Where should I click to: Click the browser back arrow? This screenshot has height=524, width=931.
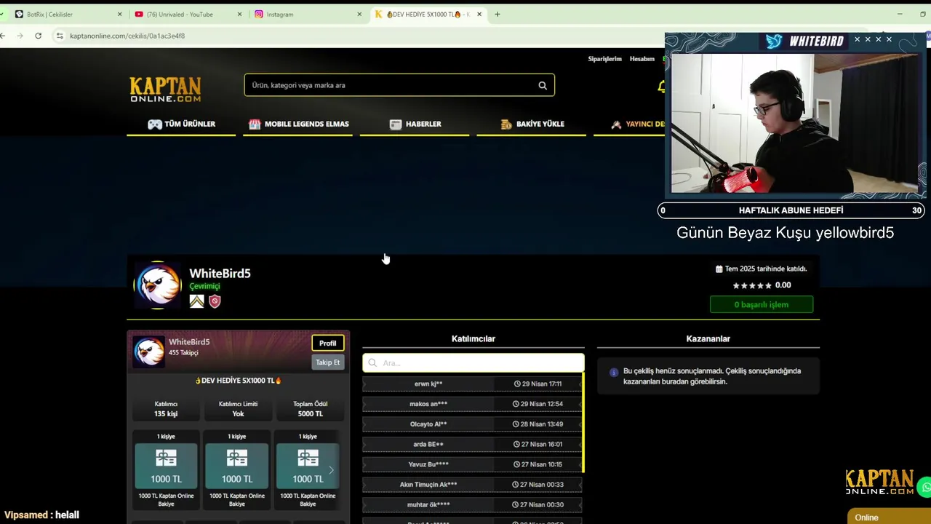[3, 36]
